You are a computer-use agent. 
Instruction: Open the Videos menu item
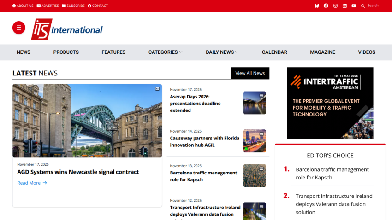pyautogui.click(x=367, y=52)
